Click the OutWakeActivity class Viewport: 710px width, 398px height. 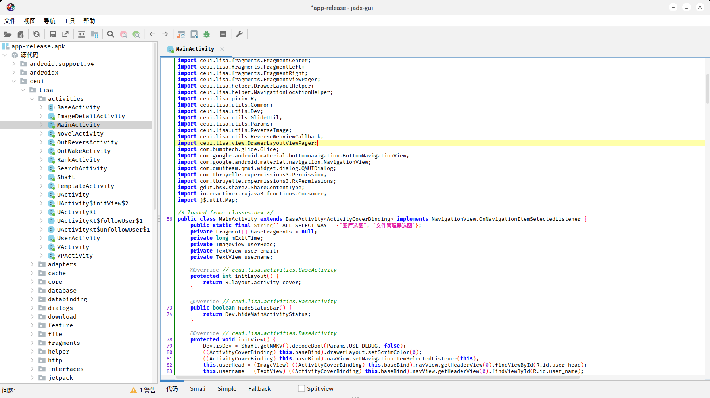[84, 151]
